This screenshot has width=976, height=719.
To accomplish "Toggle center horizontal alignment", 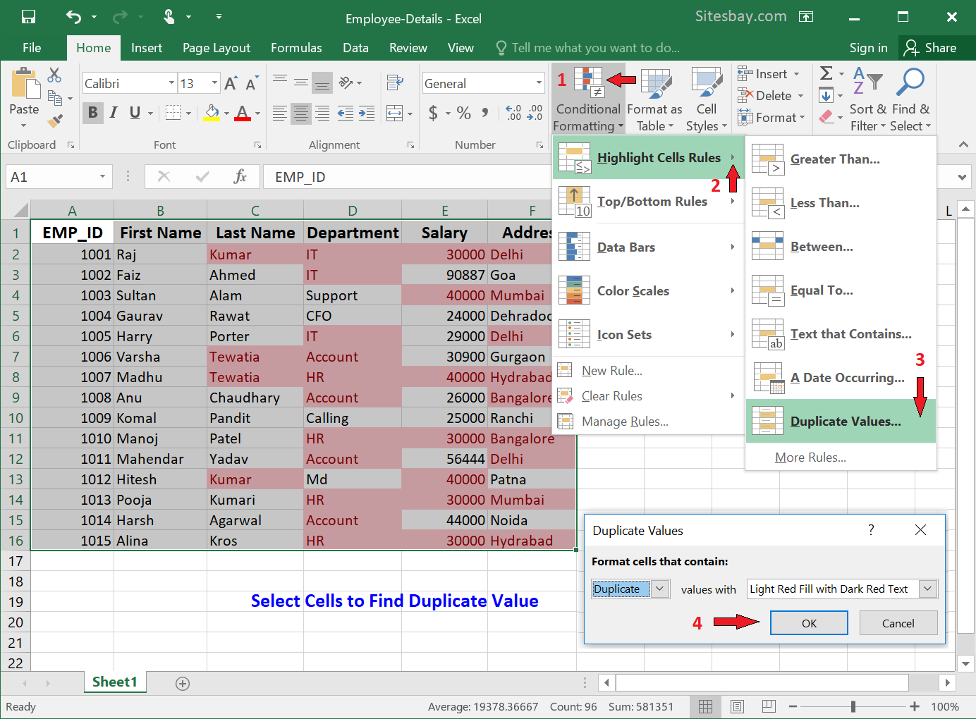I will (x=301, y=113).
